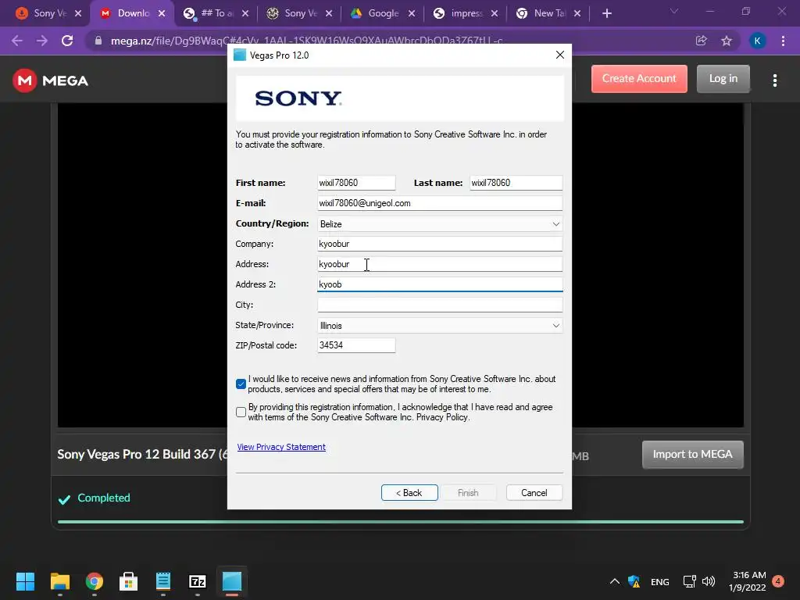Close the Vegas Pro 12.0 dialog

click(x=559, y=55)
